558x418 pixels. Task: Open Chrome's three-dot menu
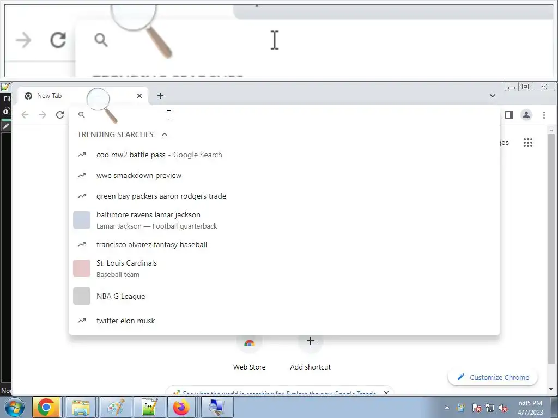point(544,115)
